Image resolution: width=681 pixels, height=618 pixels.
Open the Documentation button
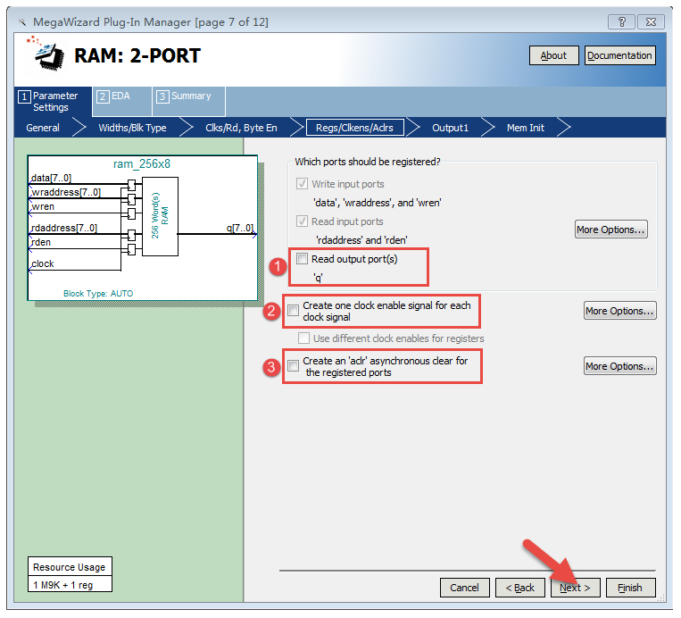pos(619,55)
